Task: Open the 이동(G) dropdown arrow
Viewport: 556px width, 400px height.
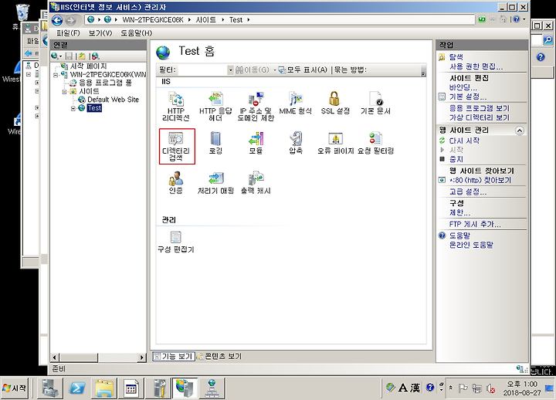Action: [274, 69]
